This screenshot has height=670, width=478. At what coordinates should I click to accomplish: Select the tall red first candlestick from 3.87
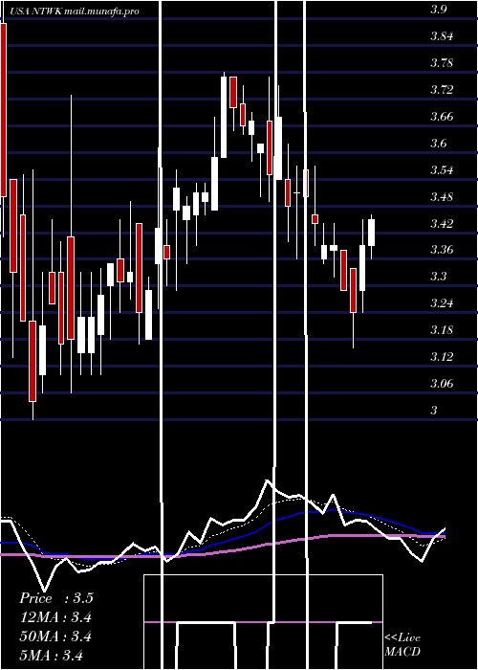[4, 110]
